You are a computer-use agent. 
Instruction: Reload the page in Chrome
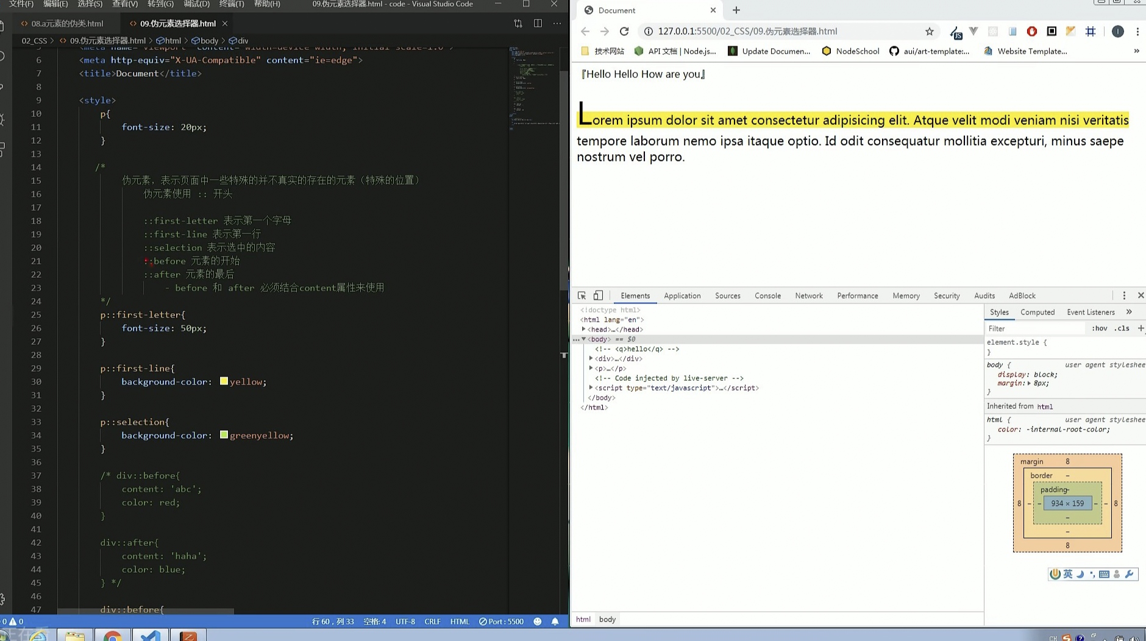[624, 31]
